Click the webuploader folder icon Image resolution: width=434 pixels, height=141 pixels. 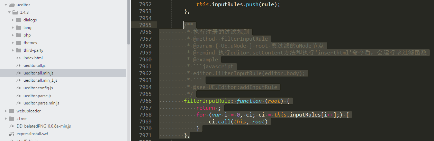(x=12, y=111)
